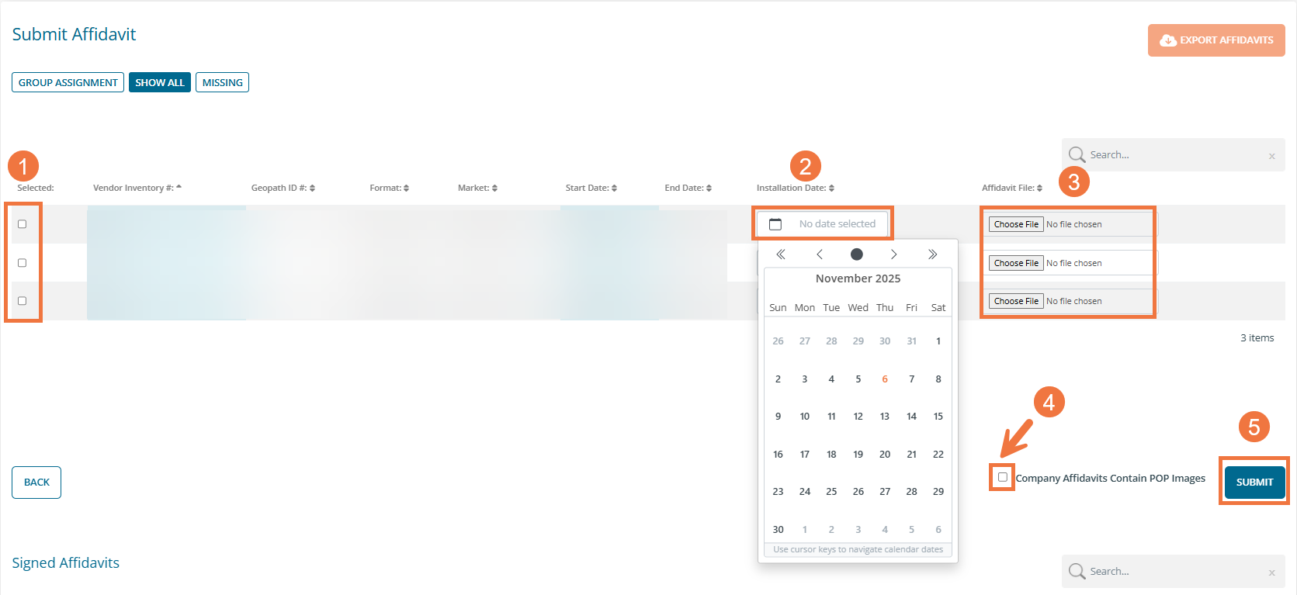Select the third row's checkbox

click(x=23, y=301)
